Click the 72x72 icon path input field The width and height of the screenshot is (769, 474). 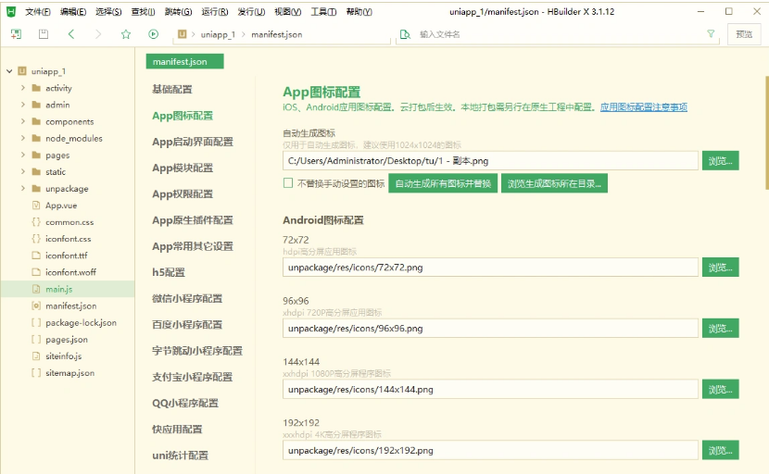pyautogui.click(x=490, y=268)
